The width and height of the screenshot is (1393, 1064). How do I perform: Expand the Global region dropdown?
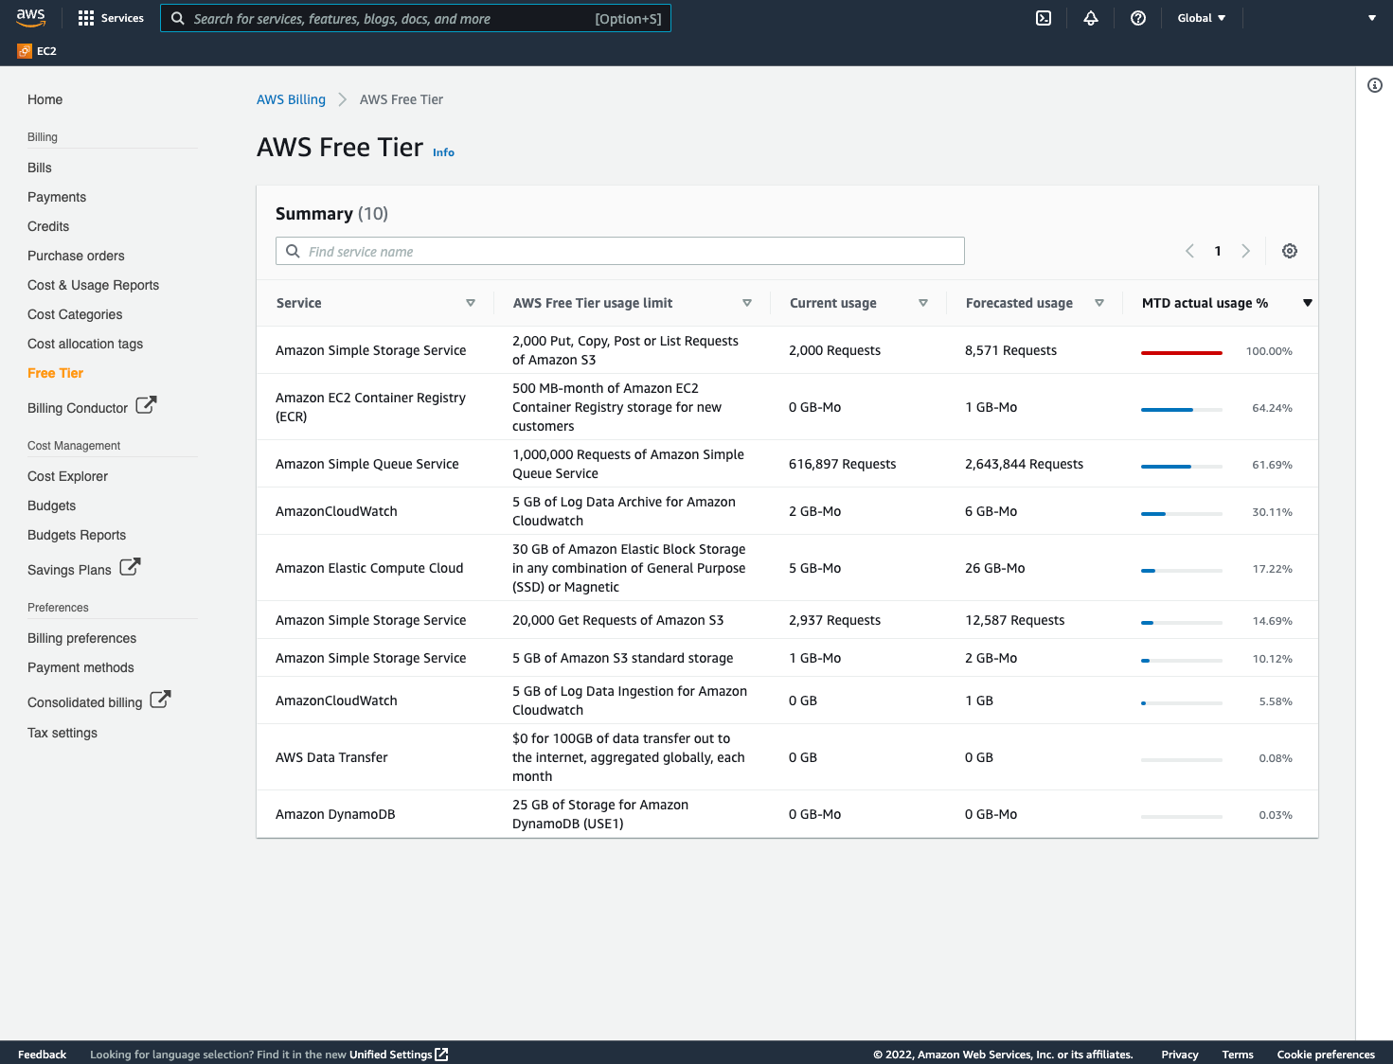1202,18
